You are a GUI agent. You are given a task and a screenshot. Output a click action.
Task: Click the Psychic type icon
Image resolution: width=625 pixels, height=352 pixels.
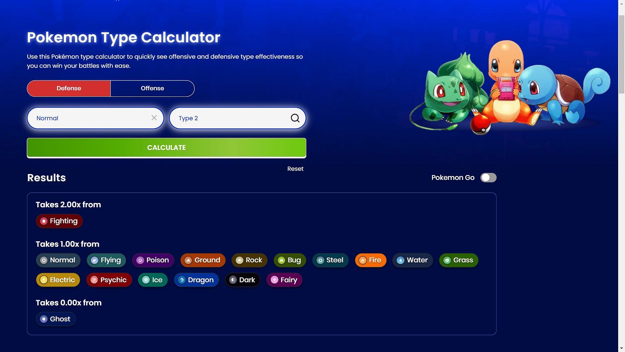(94, 280)
